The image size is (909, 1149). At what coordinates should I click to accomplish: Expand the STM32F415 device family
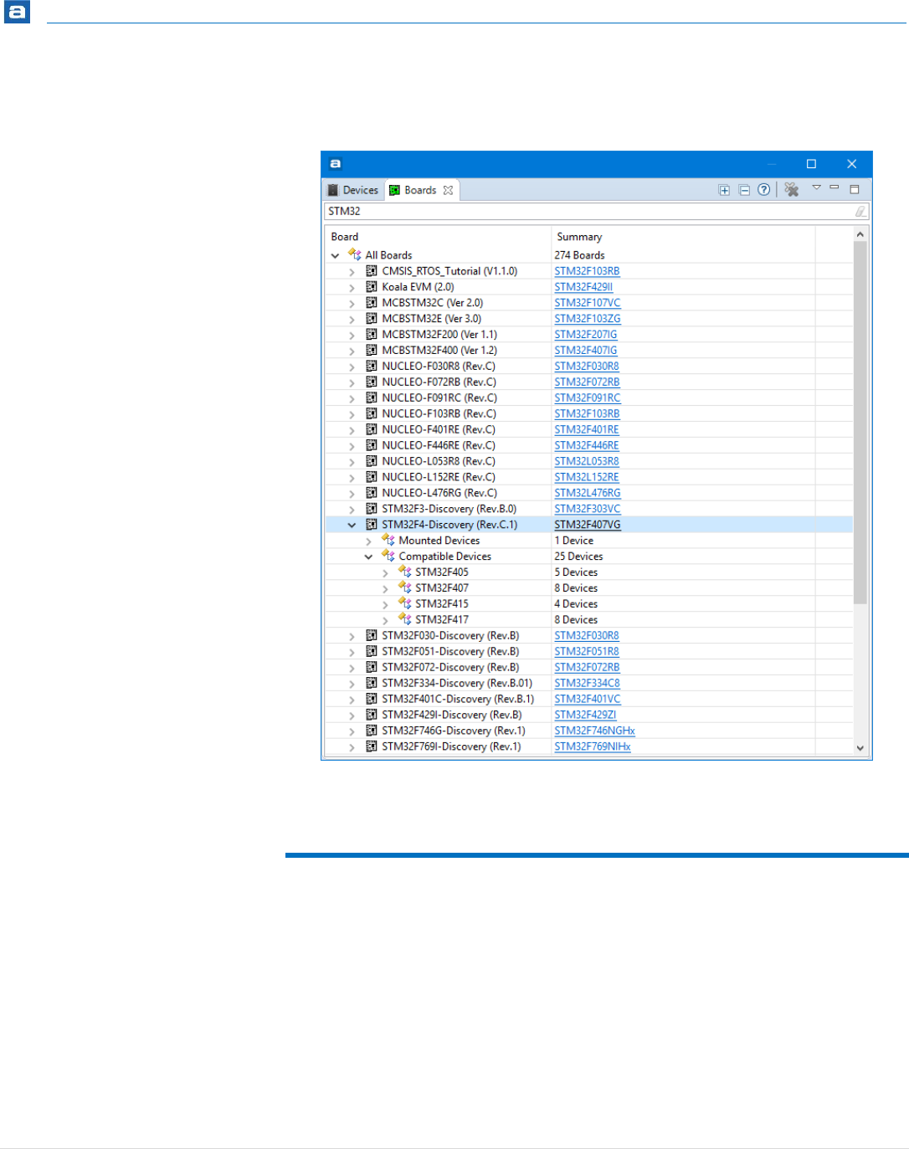click(x=385, y=605)
